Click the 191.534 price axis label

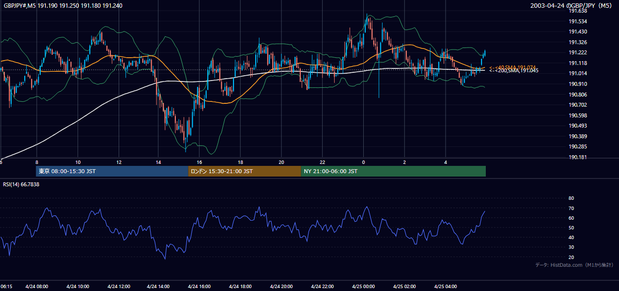click(579, 21)
